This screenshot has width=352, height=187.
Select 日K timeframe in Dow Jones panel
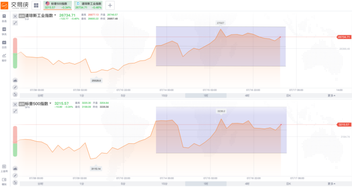[289, 96]
